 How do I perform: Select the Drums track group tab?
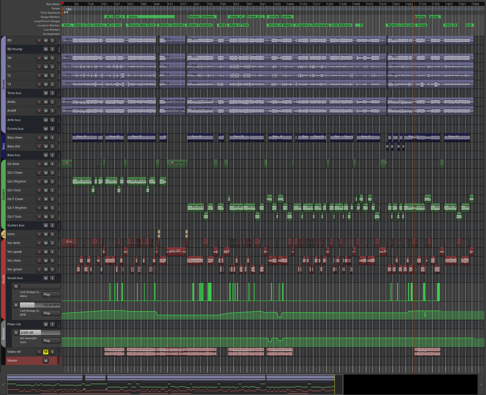3,84
